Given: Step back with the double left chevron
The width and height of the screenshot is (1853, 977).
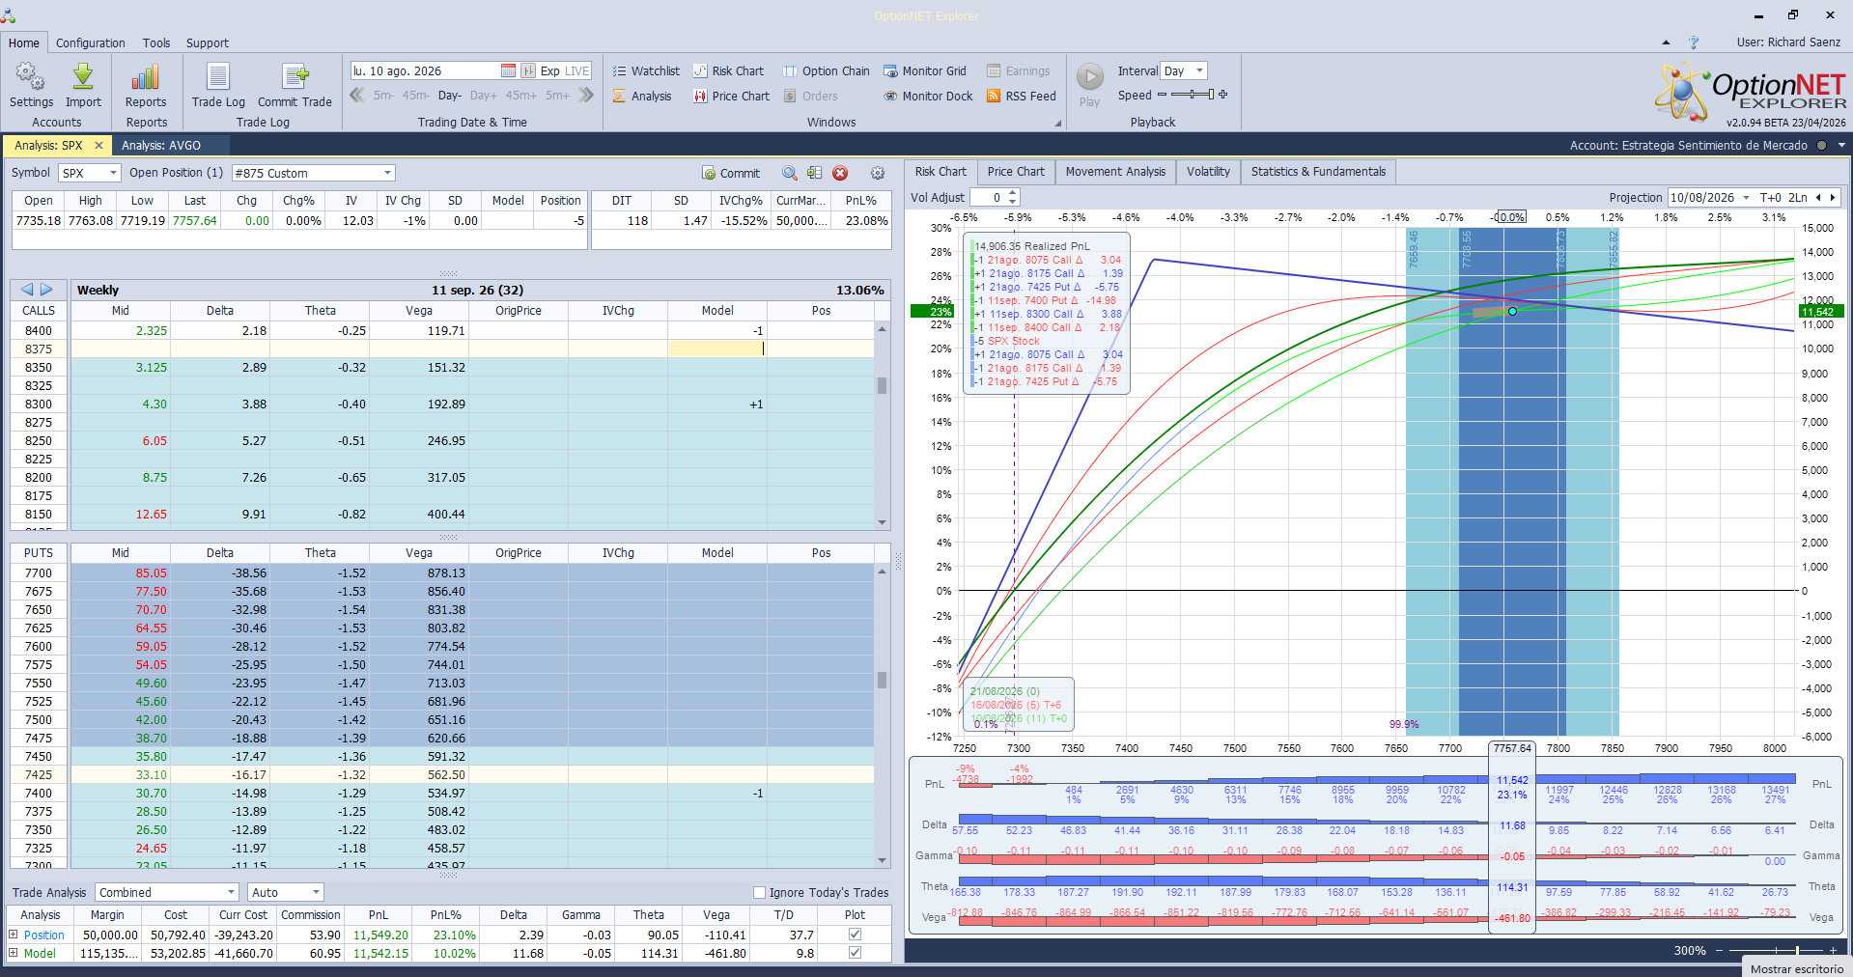Looking at the screenshot, I should pyautogui.click(x=357, y=95).
